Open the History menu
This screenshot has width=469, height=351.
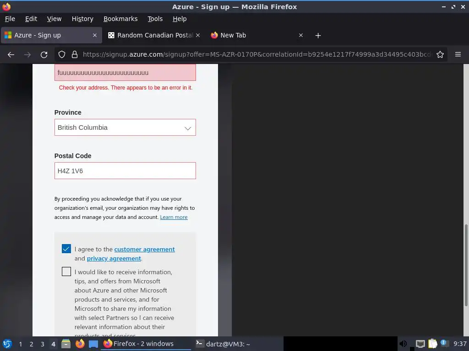point(82,19)
